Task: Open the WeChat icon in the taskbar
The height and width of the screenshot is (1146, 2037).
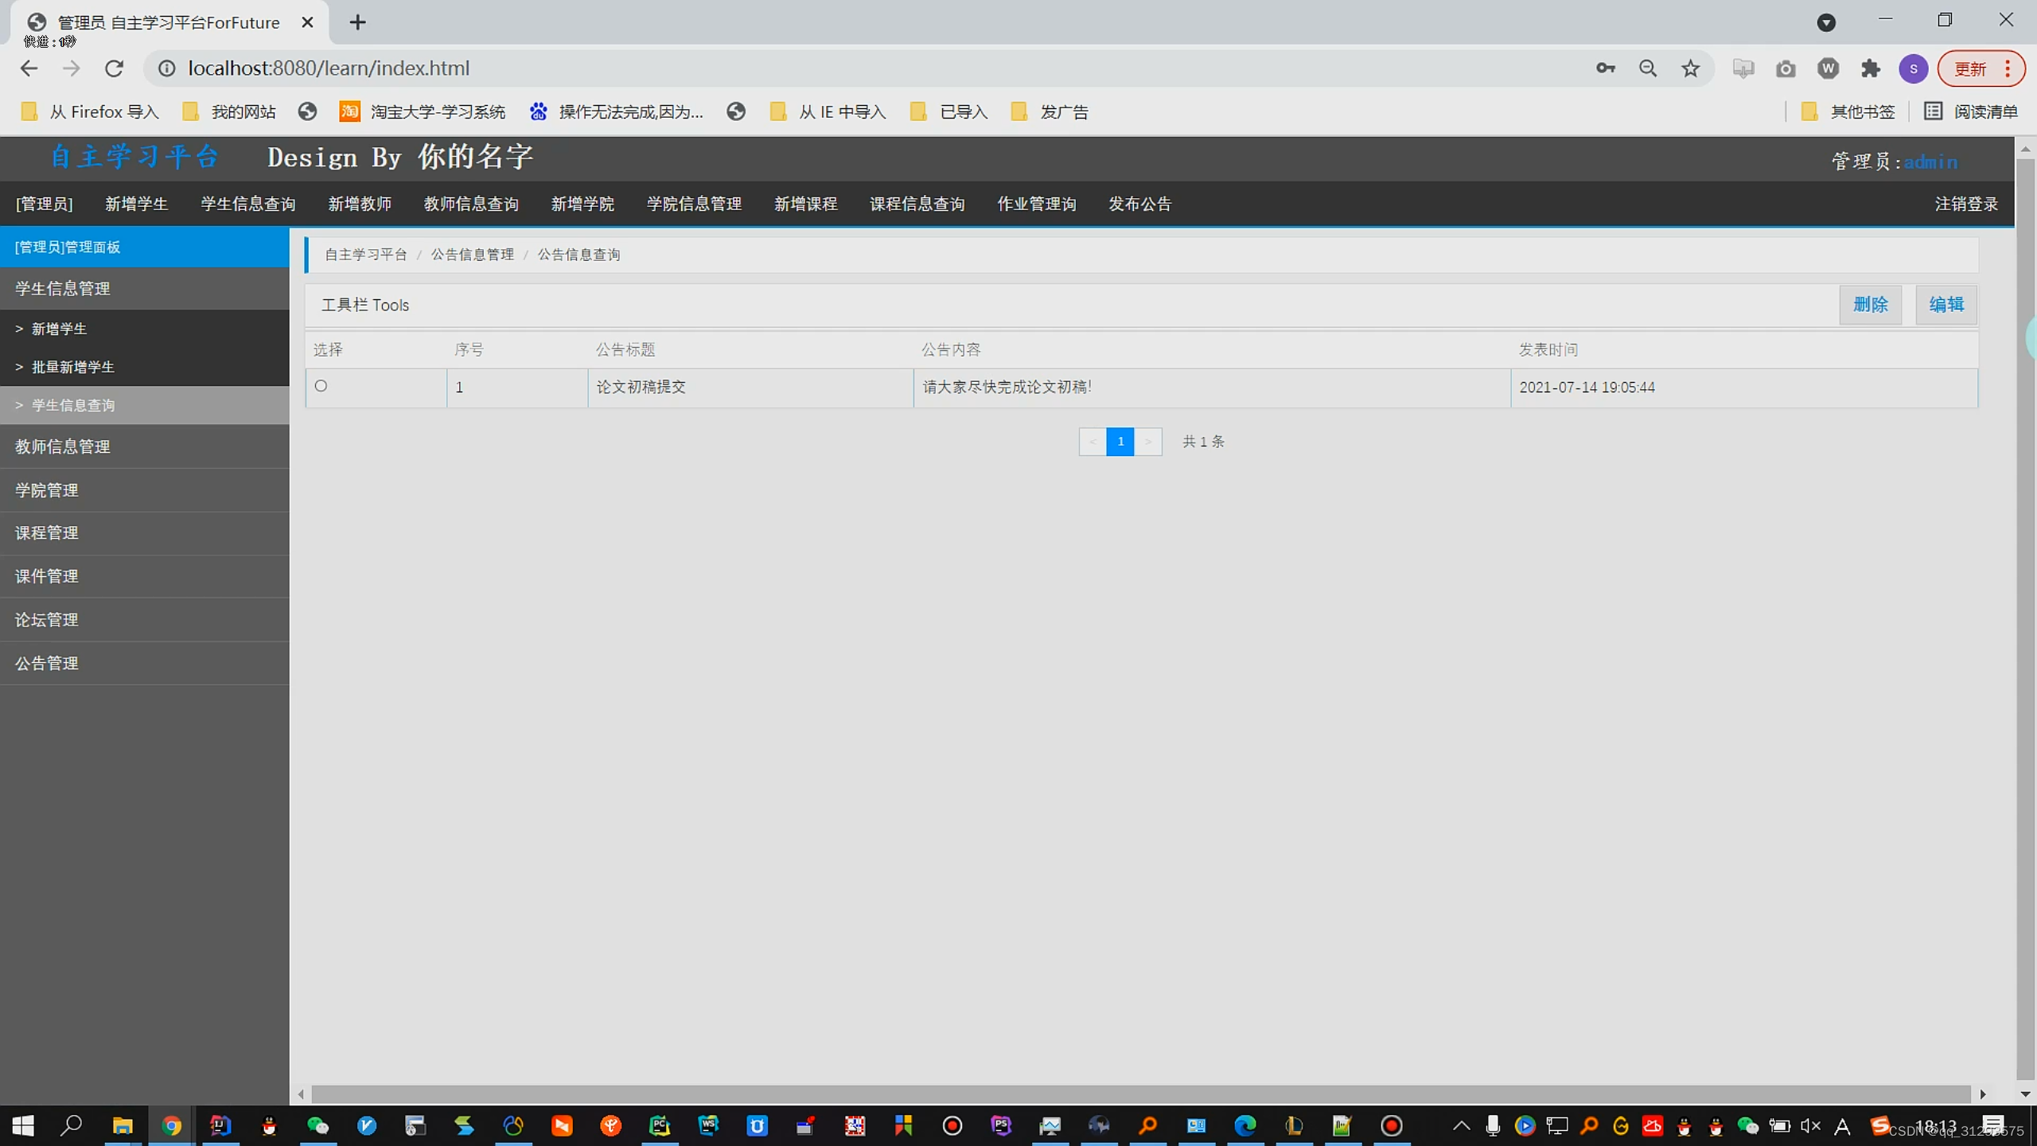Action: (x=317, y=1125)
